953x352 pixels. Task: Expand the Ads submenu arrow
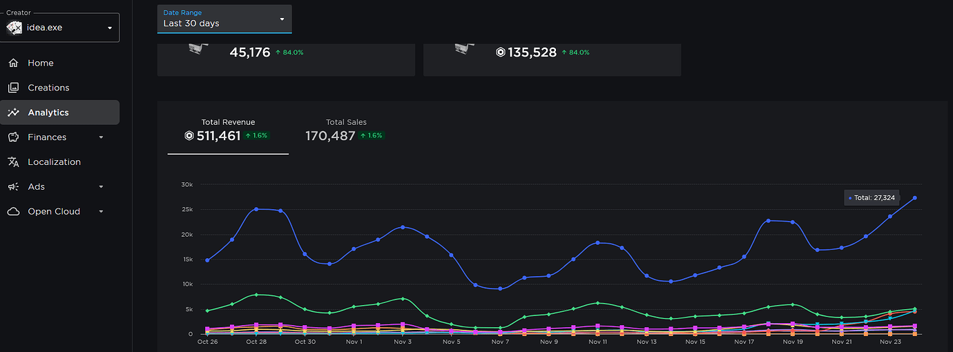101,187
